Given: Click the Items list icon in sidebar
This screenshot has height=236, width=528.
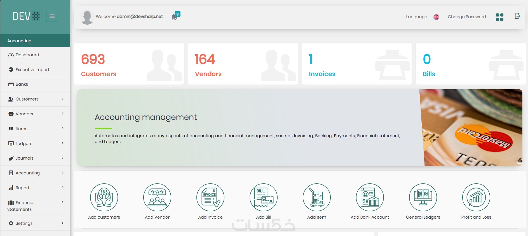Looking at the screenshot, I should click(11, 129).
